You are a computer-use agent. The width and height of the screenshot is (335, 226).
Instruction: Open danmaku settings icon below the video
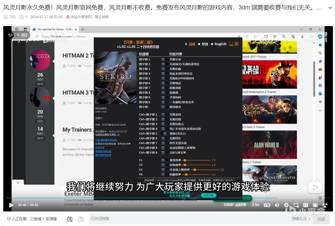click(81, 219)
